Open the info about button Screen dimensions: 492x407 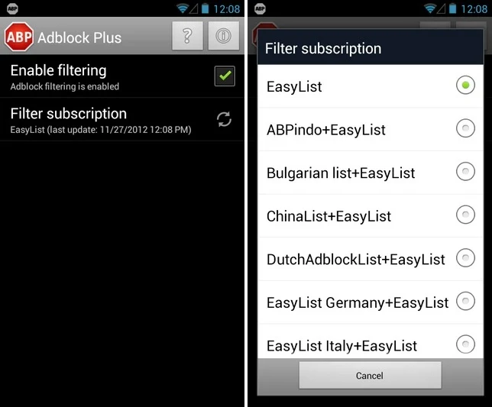click(x=223, y=36)
